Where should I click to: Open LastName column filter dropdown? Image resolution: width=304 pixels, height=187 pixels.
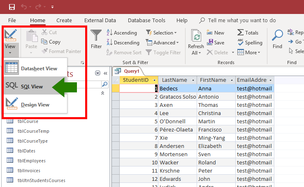click(193, 80)
